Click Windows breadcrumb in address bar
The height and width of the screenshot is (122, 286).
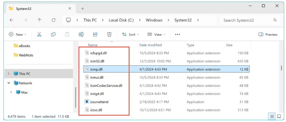tap(154, 20)
